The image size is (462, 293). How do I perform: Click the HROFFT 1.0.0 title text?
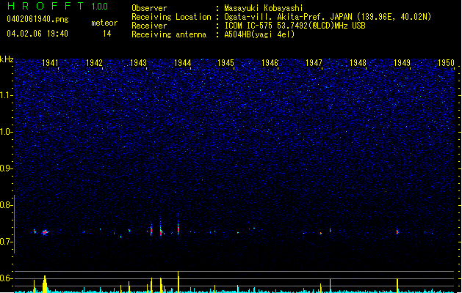(x=58, y=6)
